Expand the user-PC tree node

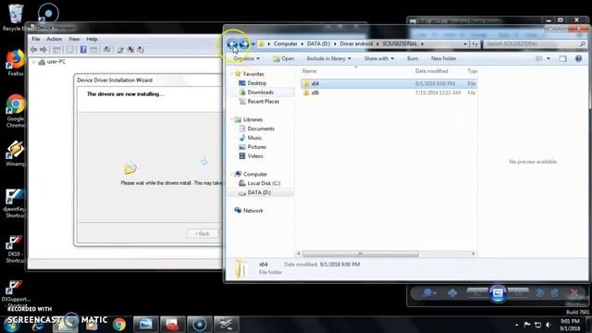pos(34,62)
